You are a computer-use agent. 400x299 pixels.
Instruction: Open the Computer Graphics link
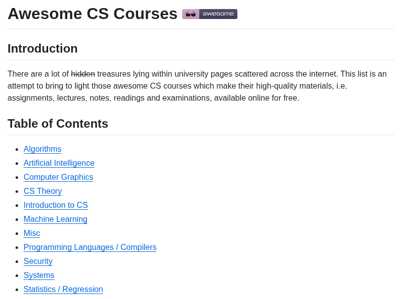click(x=58, y=177)
